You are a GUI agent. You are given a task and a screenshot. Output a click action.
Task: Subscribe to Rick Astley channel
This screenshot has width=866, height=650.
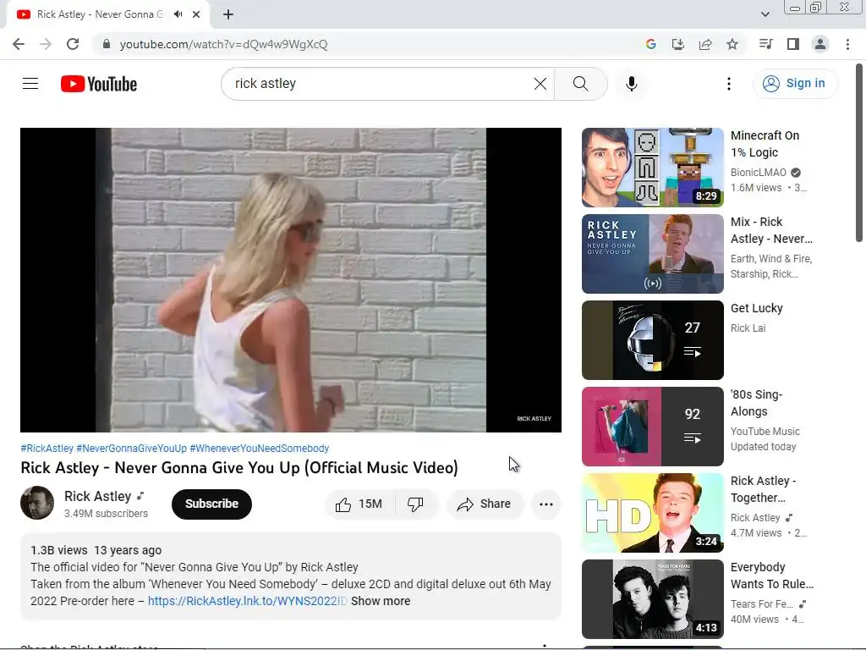click(x=211, y=504)
